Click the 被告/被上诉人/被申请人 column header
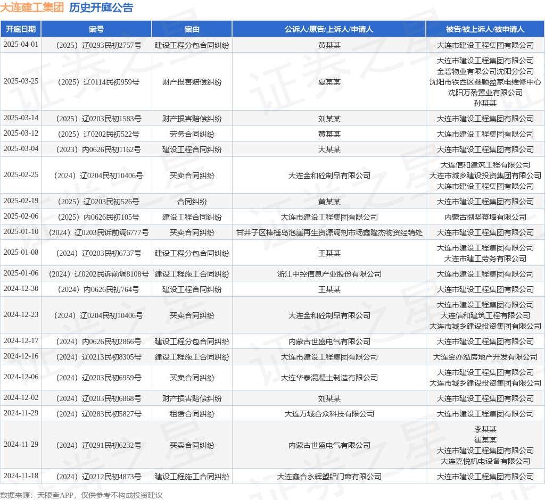The height and width of the screenshot is (500, 545). [485, 29]
